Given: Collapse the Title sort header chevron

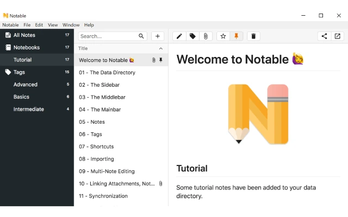Looking at the screenshot, I should click(x=160, y=48).
